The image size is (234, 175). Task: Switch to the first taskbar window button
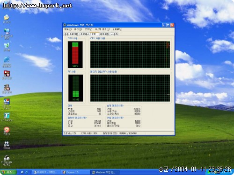46,172
